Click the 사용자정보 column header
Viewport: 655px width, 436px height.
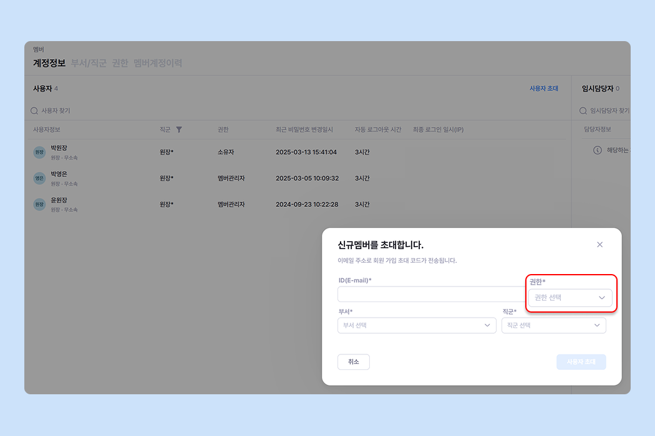tap(47, 130)
